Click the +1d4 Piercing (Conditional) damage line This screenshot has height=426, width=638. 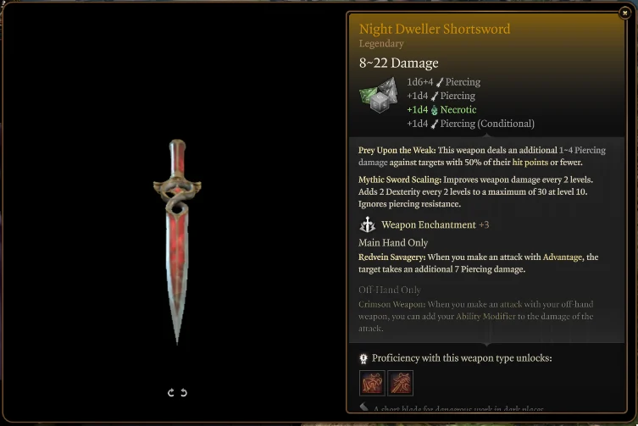pyautogui.click(x=470, y=124)
